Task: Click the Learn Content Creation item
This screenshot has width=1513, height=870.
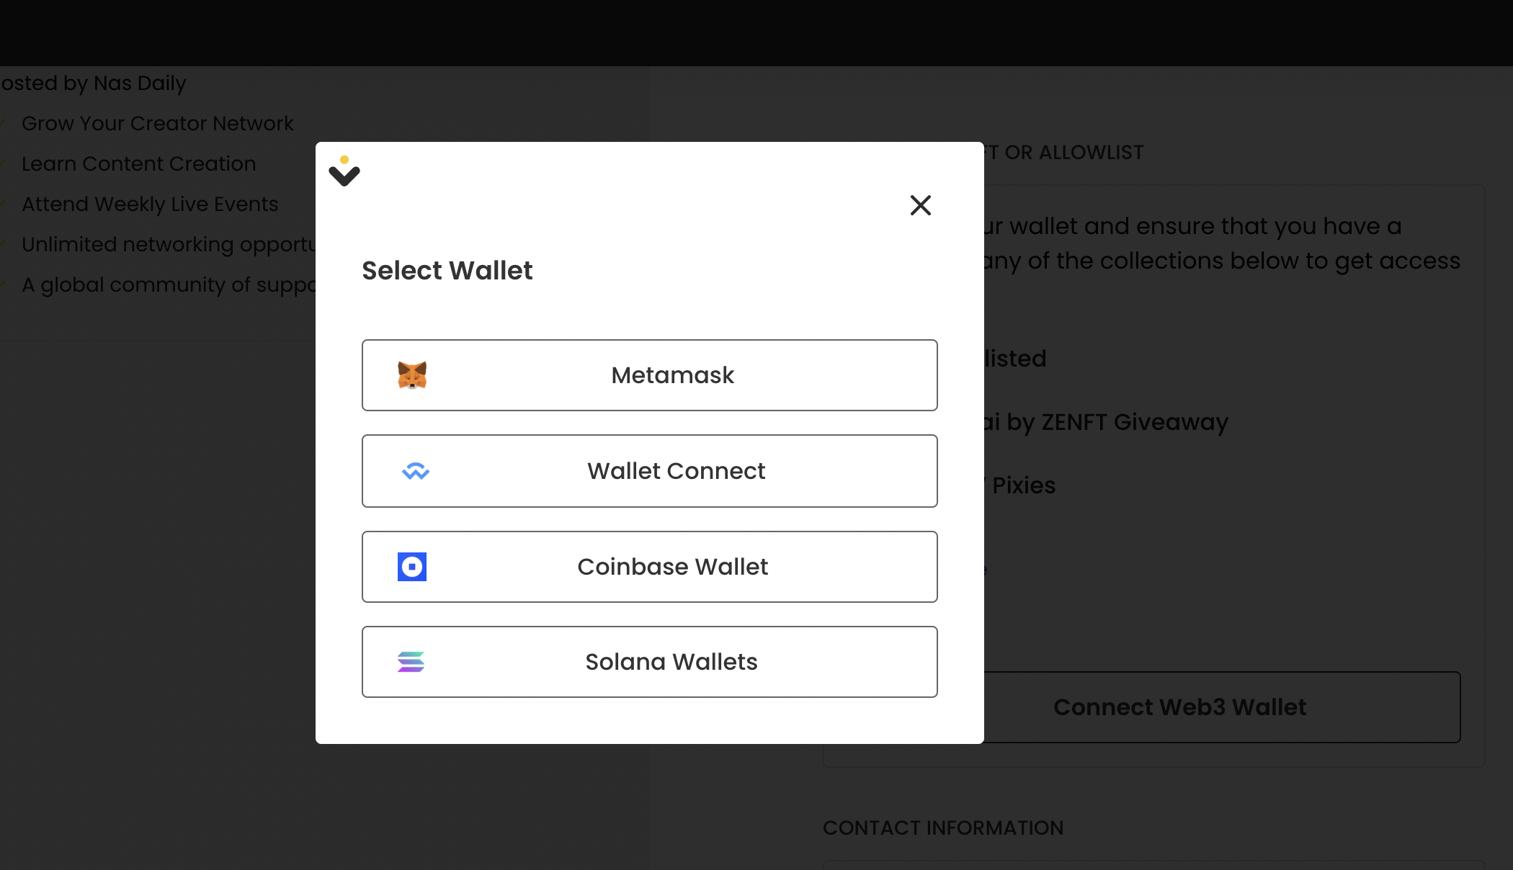Action: point(138,164)
